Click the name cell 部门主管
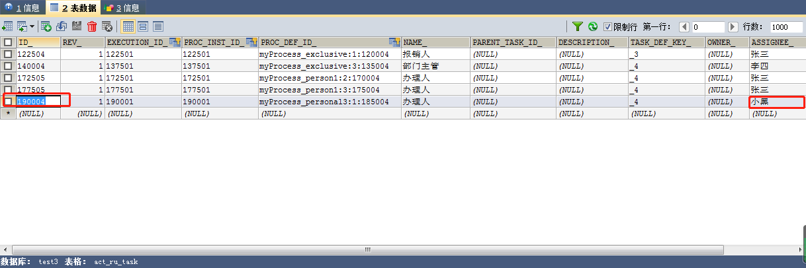The height and width of the screenshot is (268, 806). point(435,66)
